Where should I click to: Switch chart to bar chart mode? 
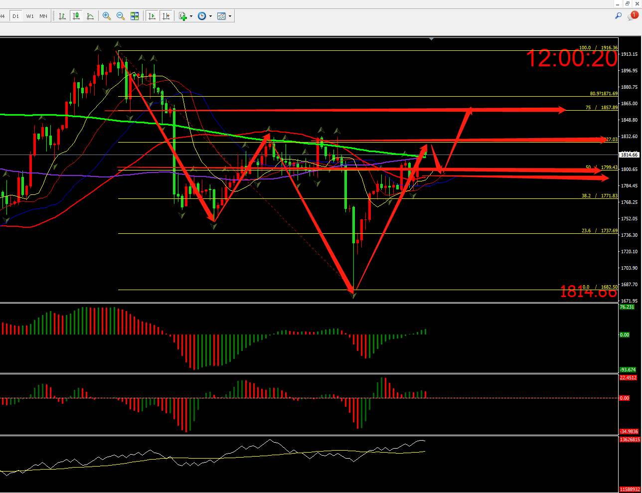(x=62, y=16)
